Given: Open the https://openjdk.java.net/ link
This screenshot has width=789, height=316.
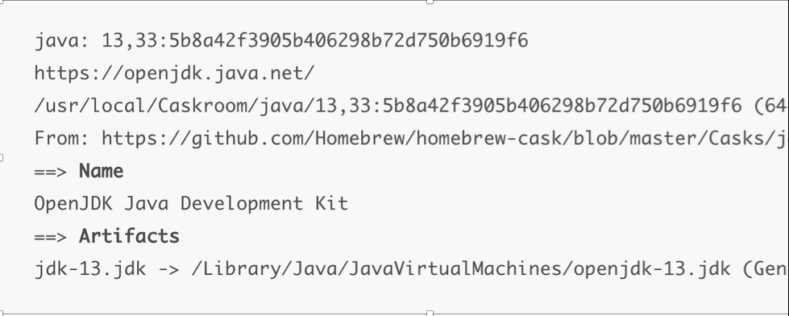Looking at the screenshot, I should coord(175,73).
